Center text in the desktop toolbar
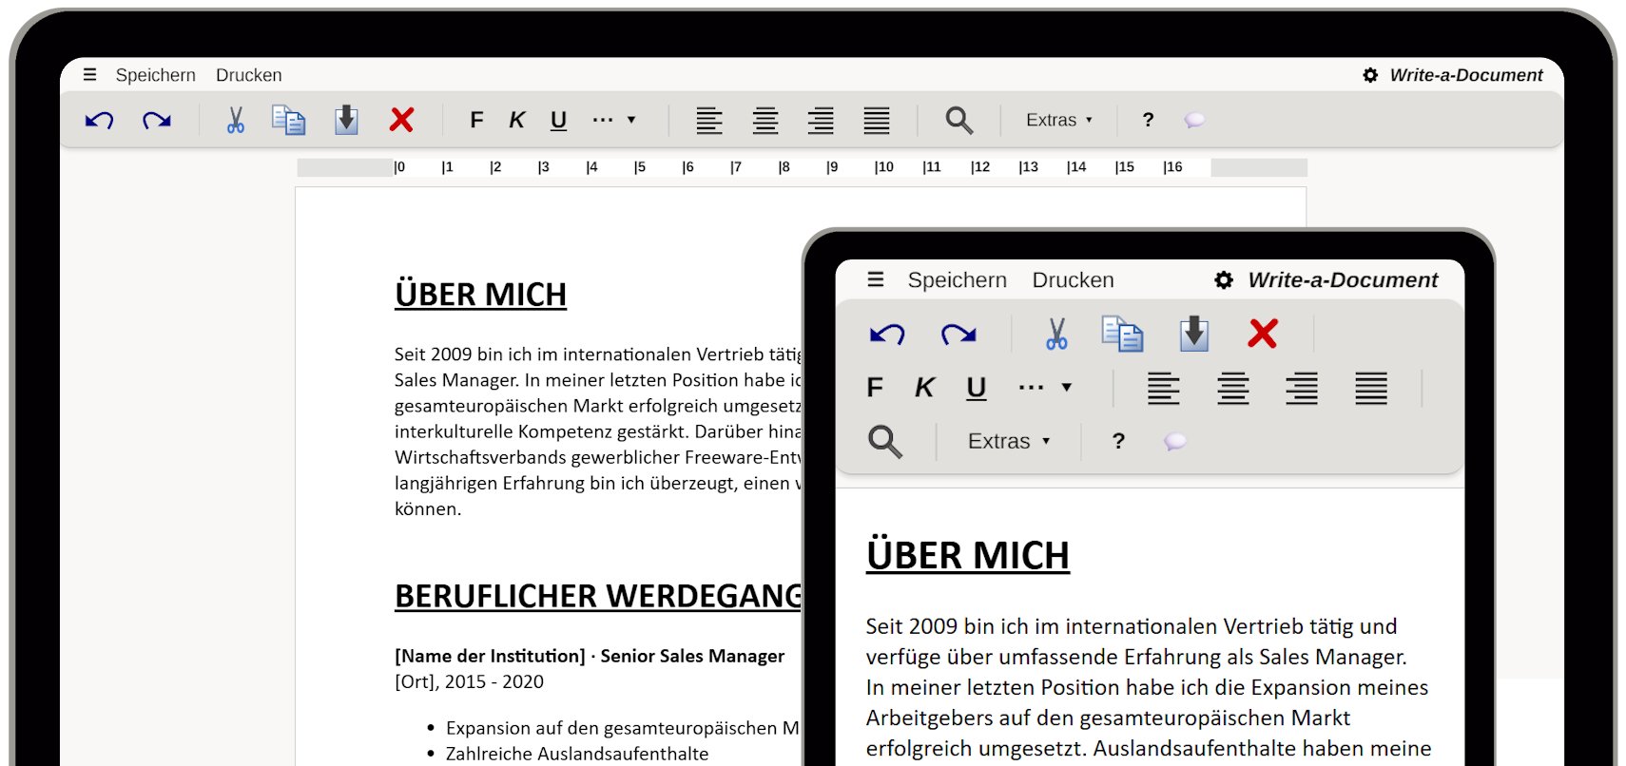 [765, 121]
